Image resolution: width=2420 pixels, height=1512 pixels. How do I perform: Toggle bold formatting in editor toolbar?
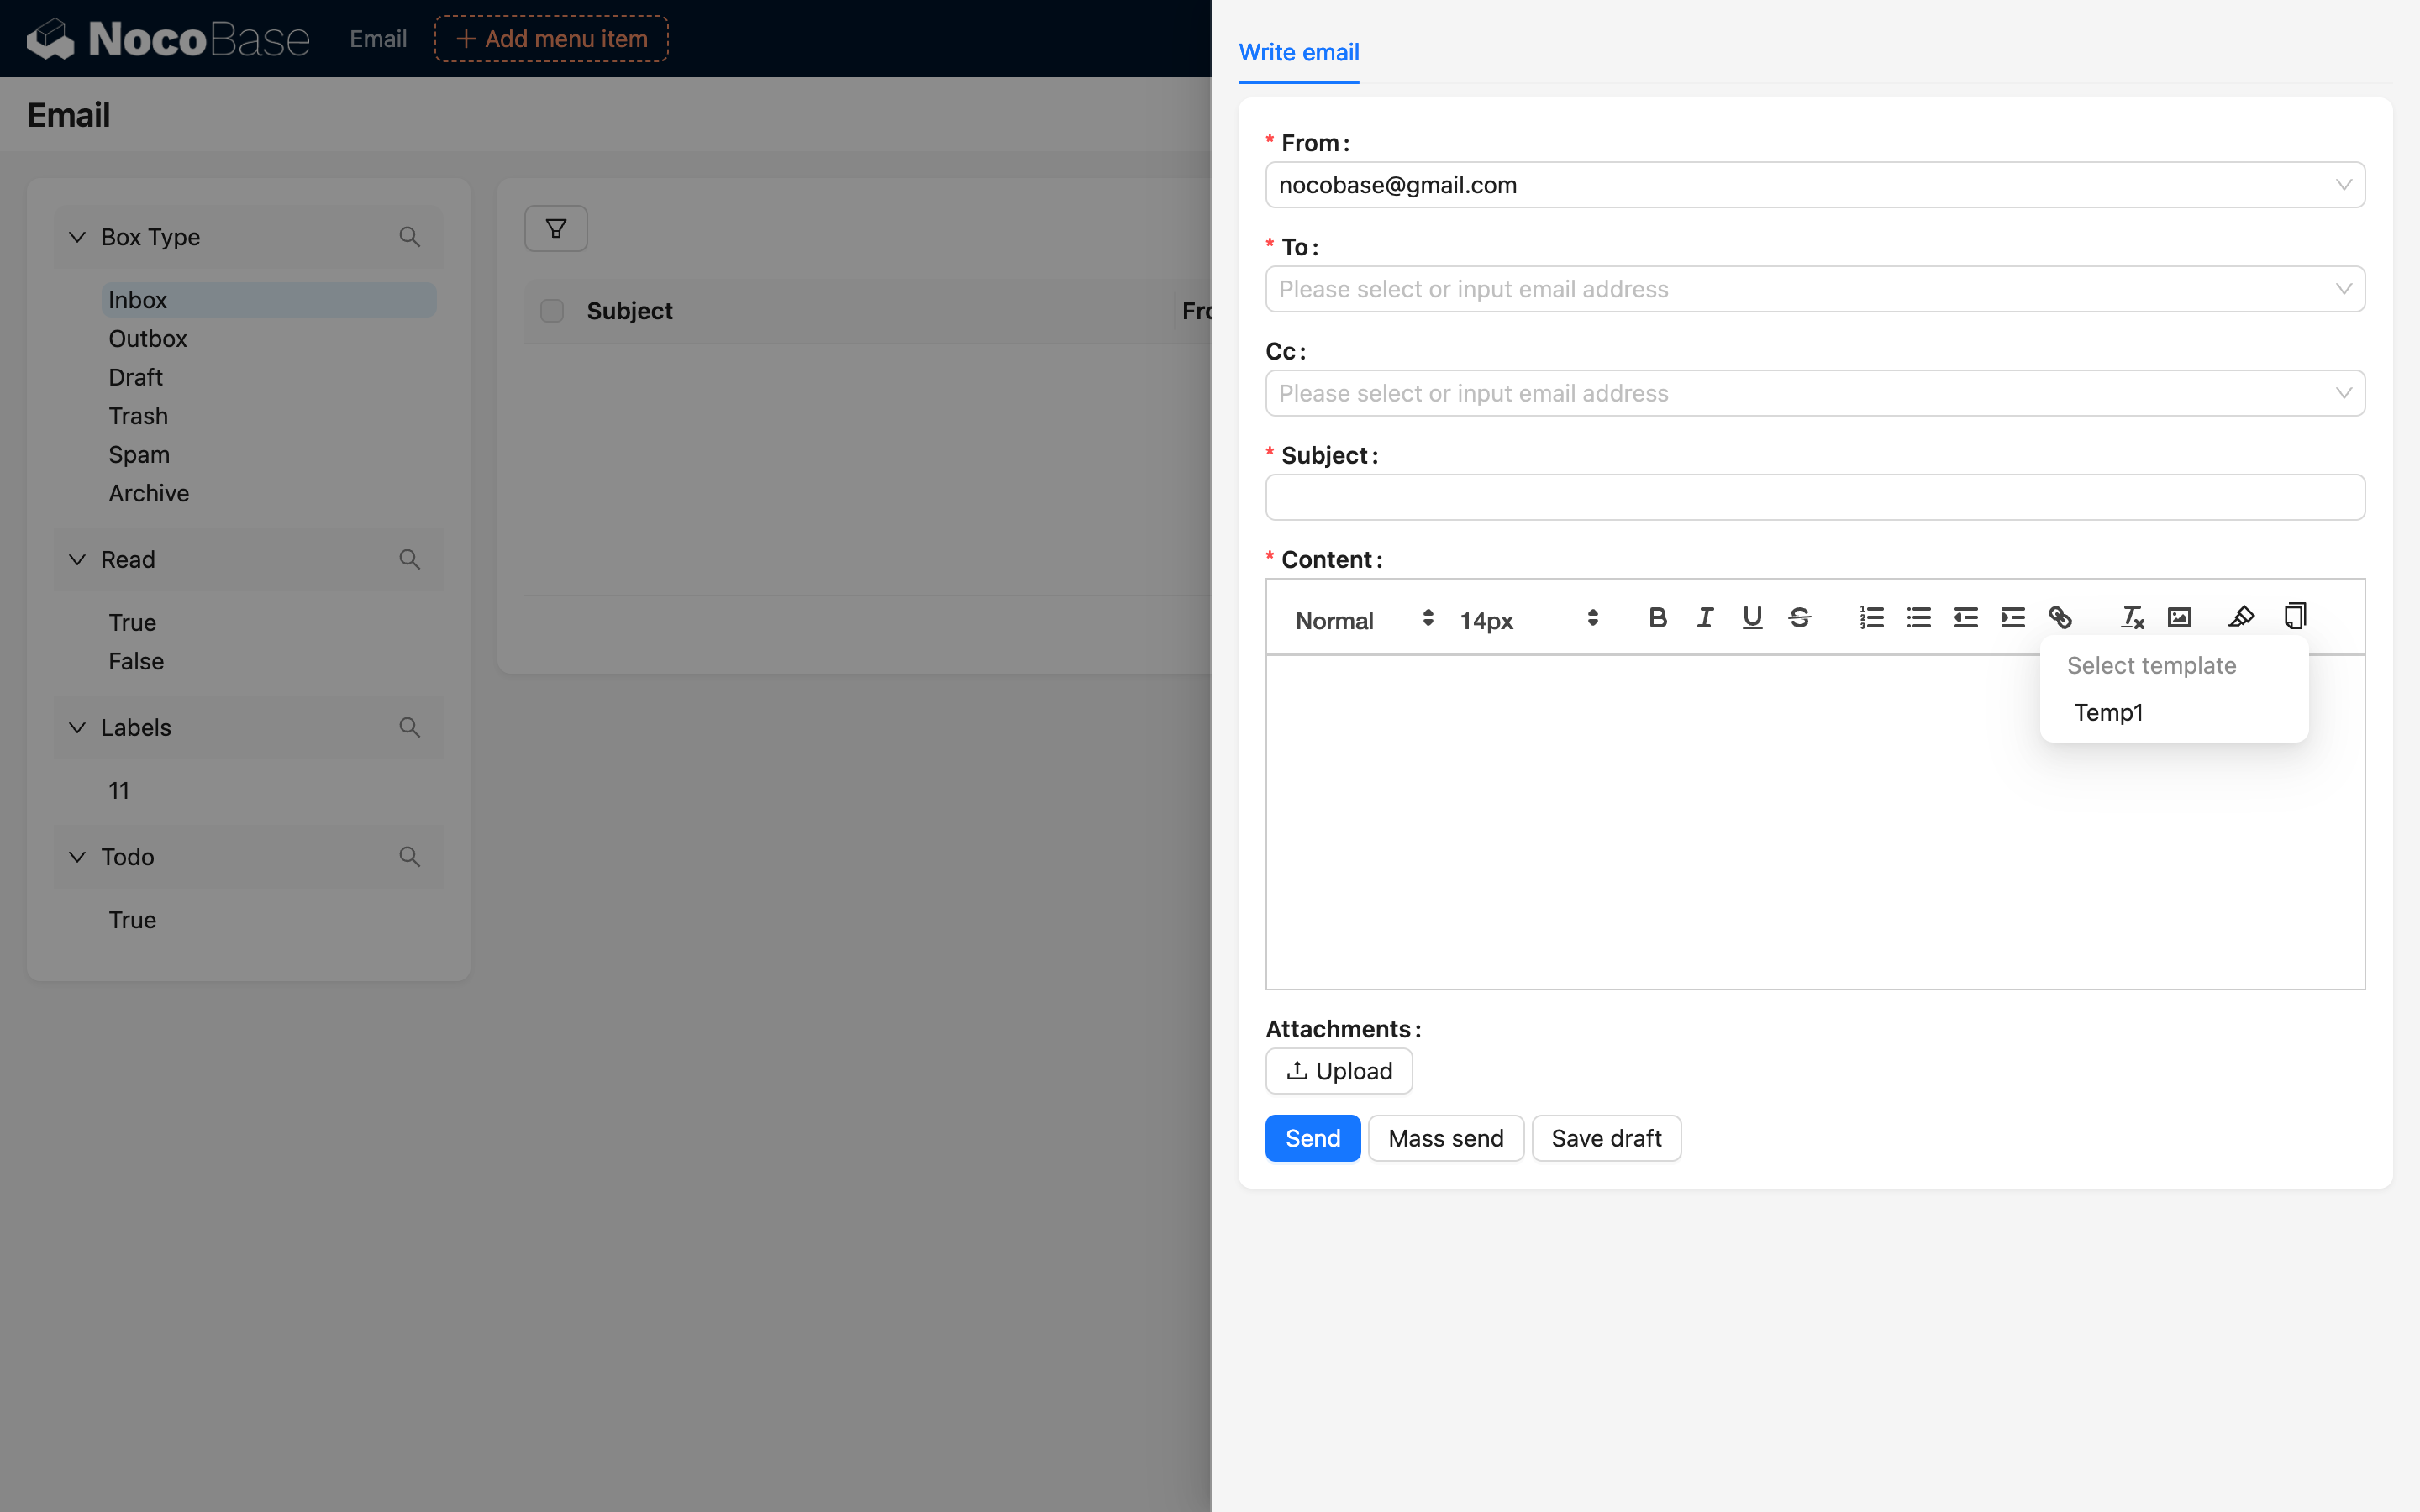[x=1657, y=618]
